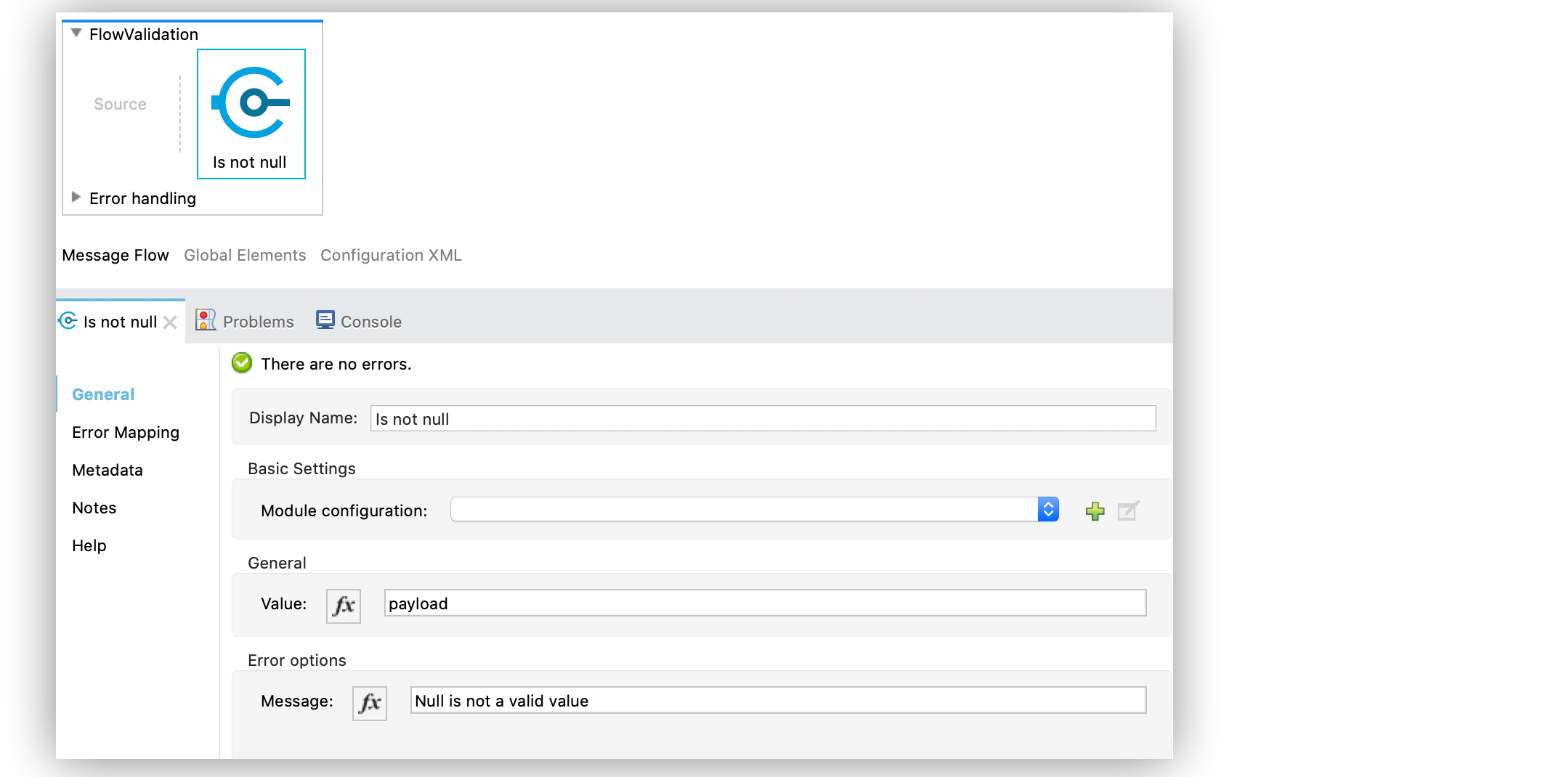Select Notes in the left sidebar

click(x=94, y=508)
